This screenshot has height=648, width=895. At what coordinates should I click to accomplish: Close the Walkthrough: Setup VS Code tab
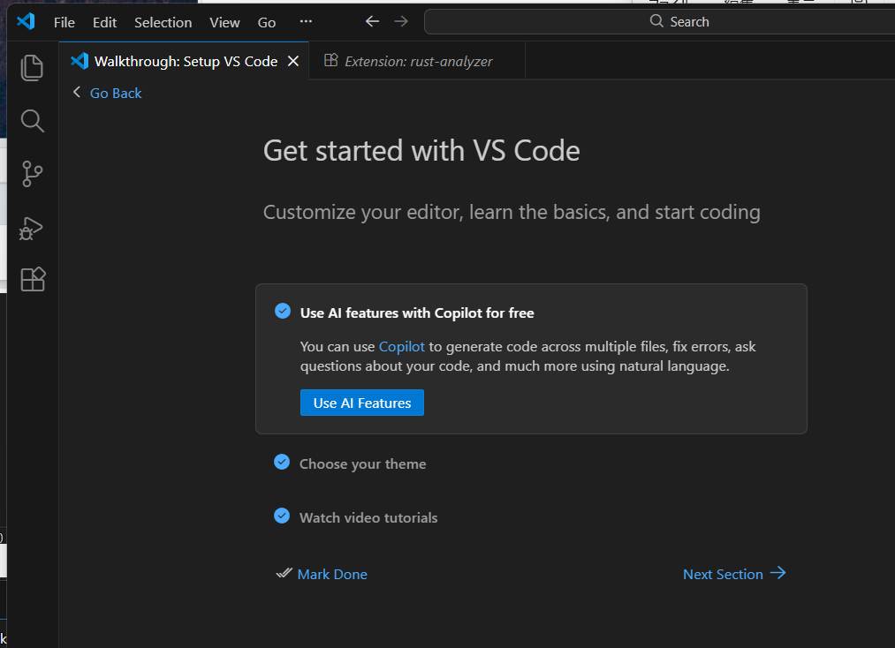[293, 61]
